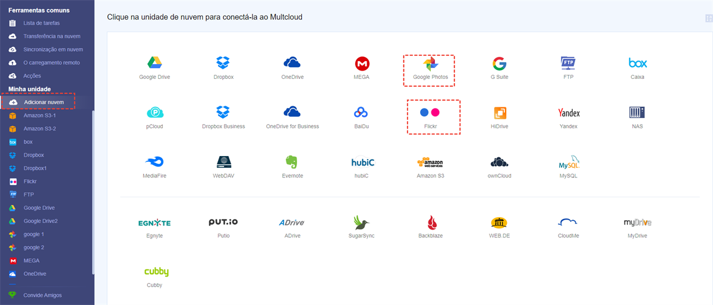Select the MediaFire icon

click(x=154, y=162)
